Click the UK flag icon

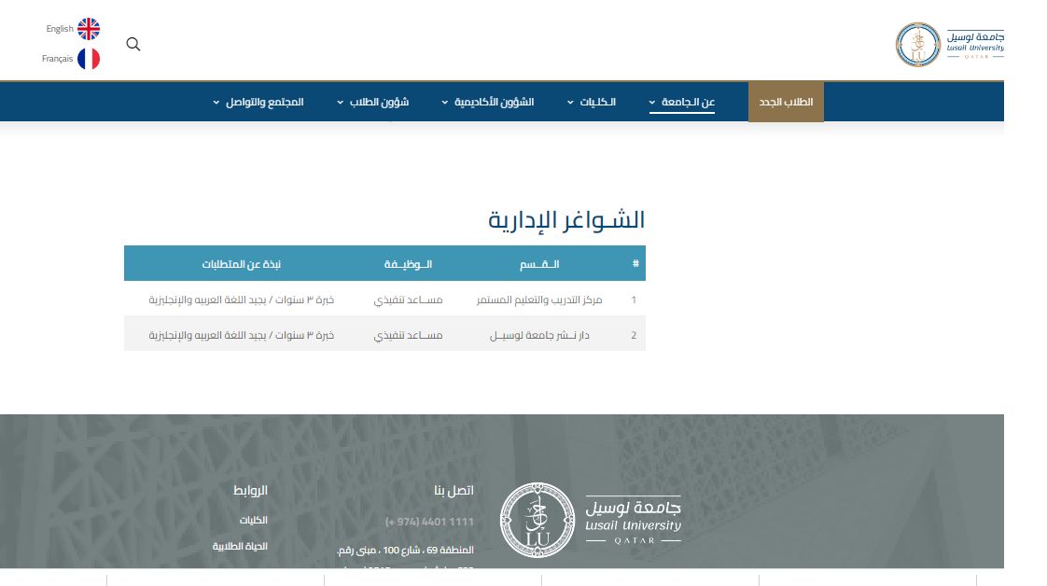(89, 29)
